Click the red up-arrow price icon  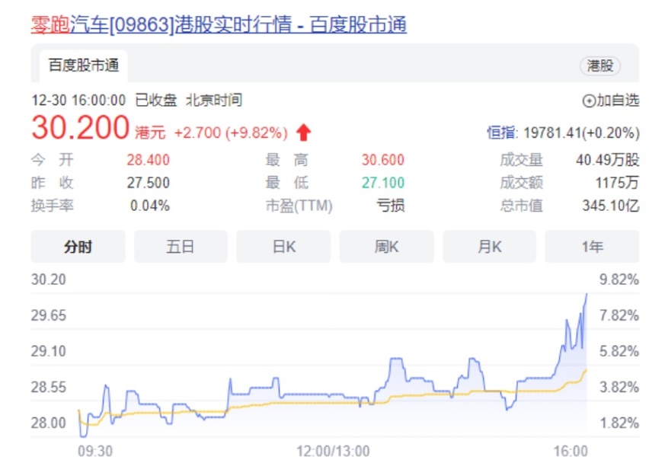pyautogui.click(x=303, y=133)
